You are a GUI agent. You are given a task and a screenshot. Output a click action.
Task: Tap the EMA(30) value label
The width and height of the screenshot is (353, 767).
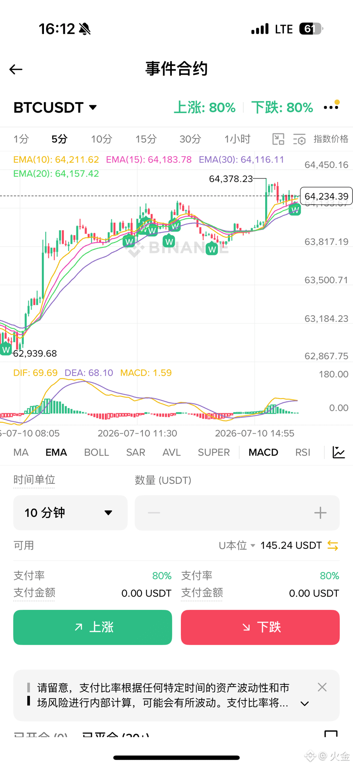point(241,160)
